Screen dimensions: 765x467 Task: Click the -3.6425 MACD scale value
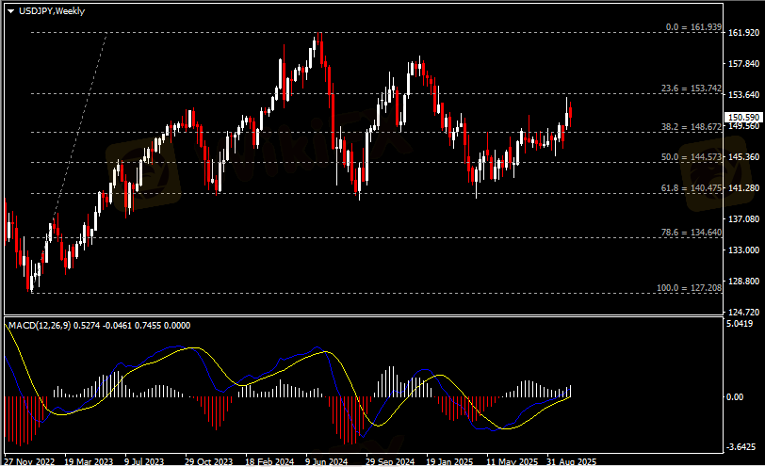coord(743,446)
